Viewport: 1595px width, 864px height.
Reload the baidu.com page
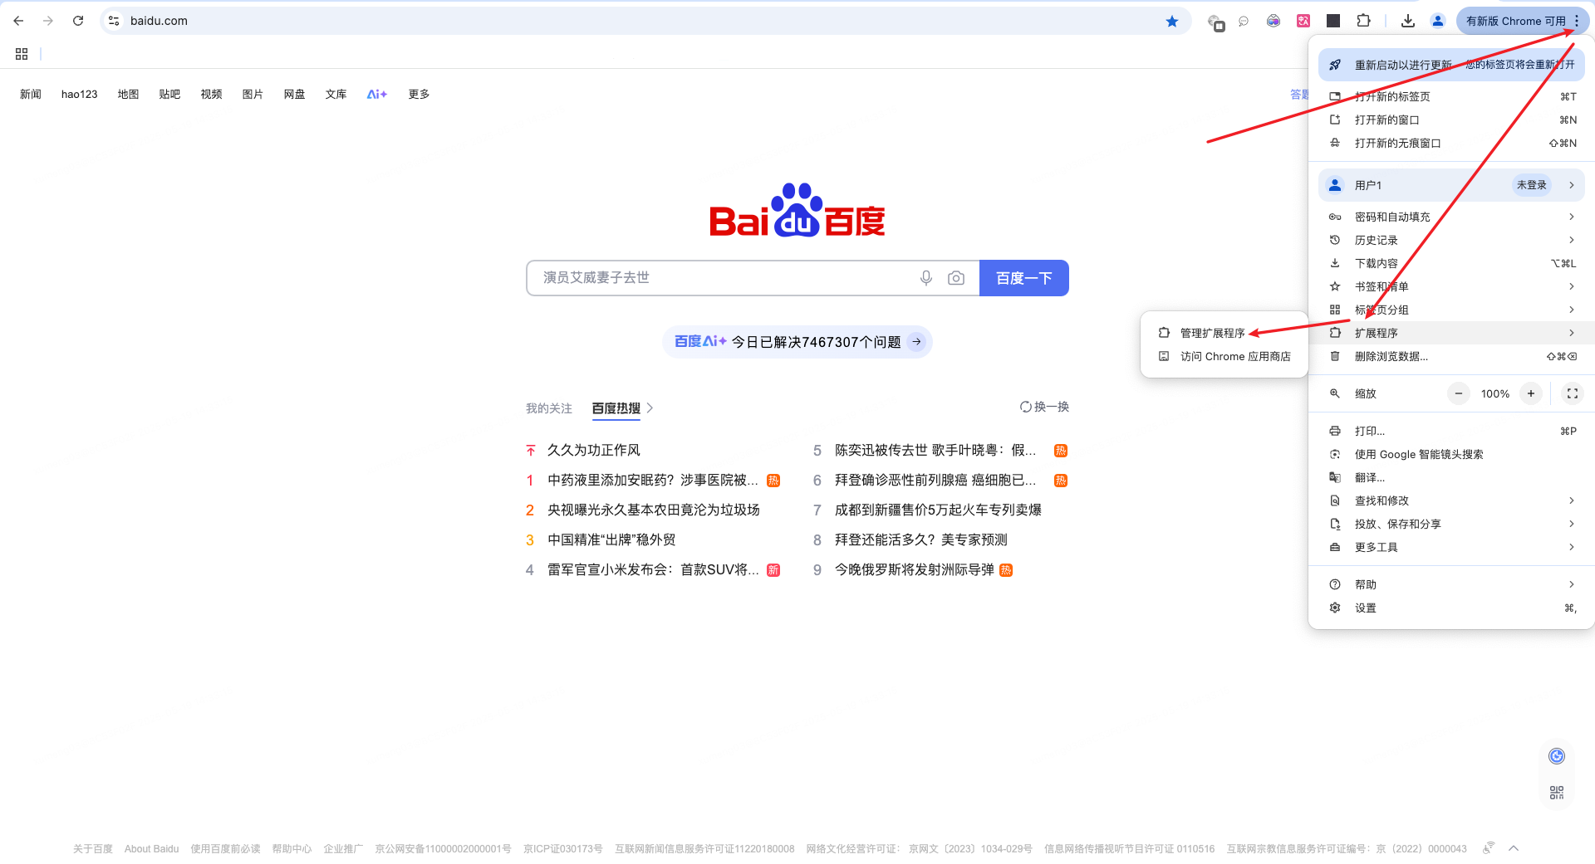[78, 21]
